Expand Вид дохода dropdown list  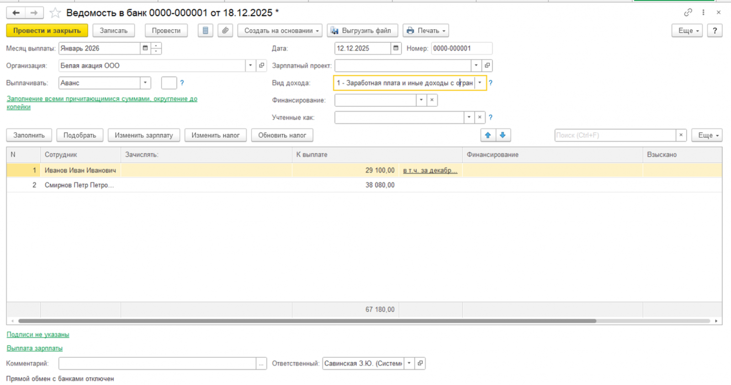click(480, 83)
